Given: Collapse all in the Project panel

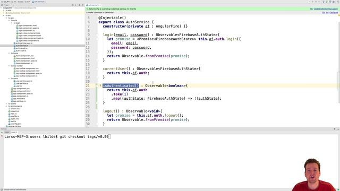Looking at the screenshot, I should pyautogui.click(x=75, y=5).
